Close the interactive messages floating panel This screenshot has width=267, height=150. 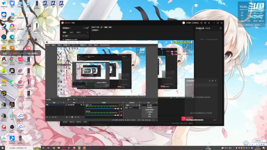216,81
